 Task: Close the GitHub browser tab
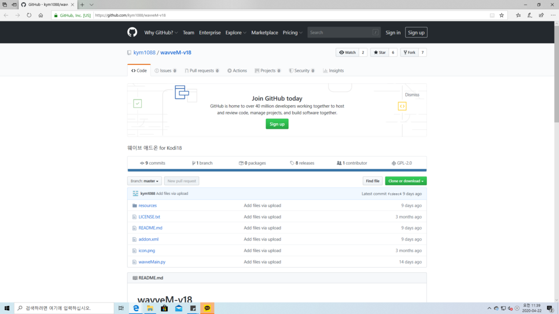point(72,5)
